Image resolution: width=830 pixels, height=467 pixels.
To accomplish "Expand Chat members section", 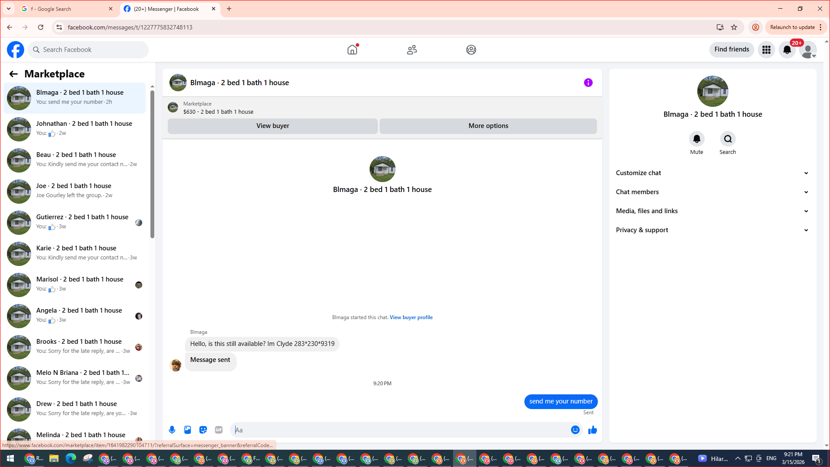I will tap(712, 192).
